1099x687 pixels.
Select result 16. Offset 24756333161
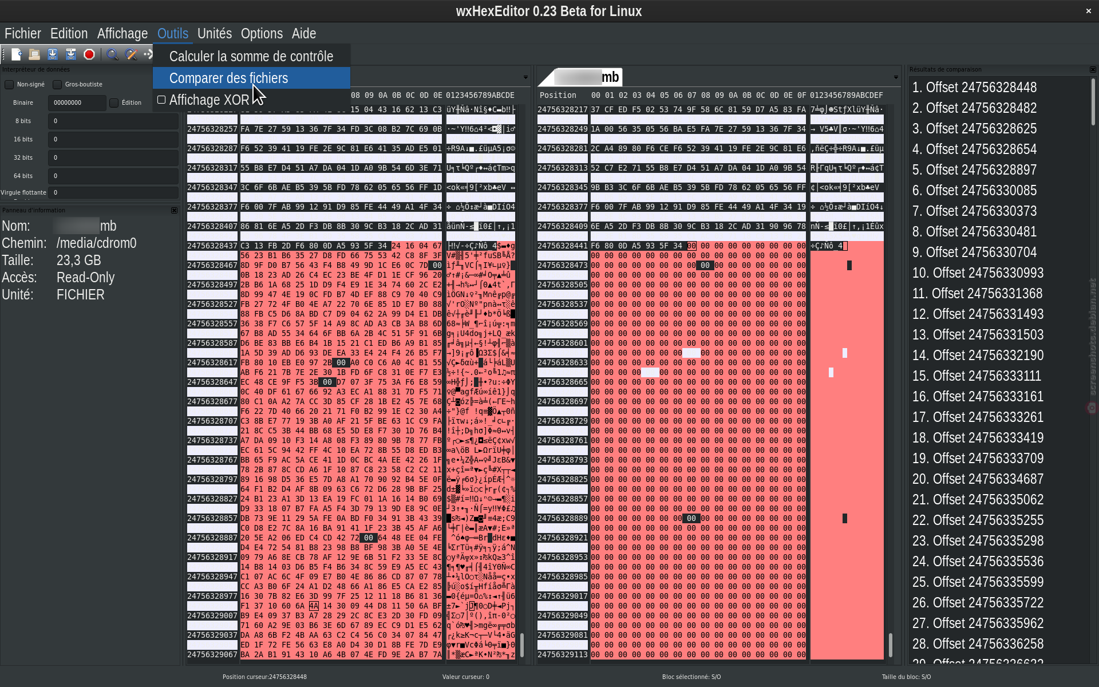pos(978,396)
